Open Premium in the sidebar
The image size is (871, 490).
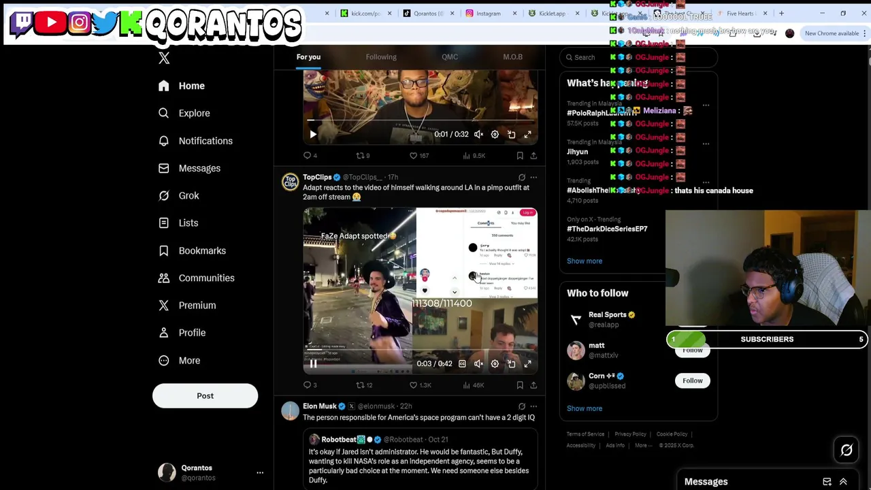tap(187, 305)
